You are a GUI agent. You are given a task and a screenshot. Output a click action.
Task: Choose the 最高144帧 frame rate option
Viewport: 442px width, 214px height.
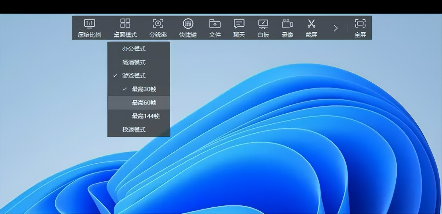point(139,116)
